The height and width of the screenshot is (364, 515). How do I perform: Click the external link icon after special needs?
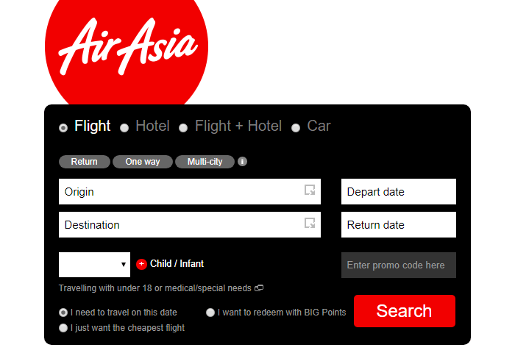point(259,288)
